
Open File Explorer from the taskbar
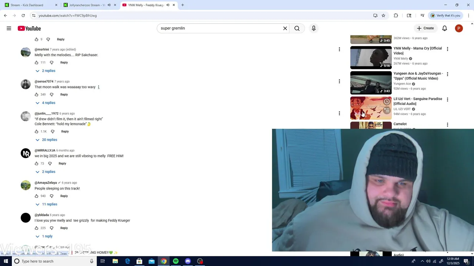(x=115, y=261)
